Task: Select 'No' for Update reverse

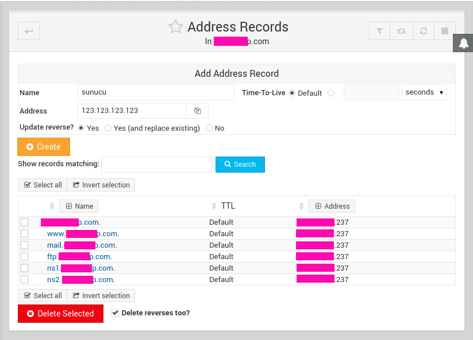Action: (209, 128)
